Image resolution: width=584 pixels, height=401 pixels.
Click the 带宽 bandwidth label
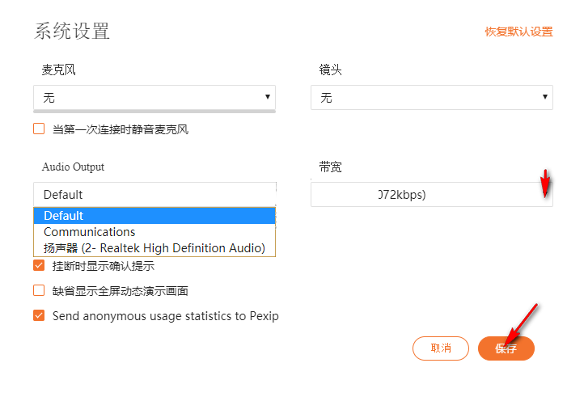click(x=330, y=167)
